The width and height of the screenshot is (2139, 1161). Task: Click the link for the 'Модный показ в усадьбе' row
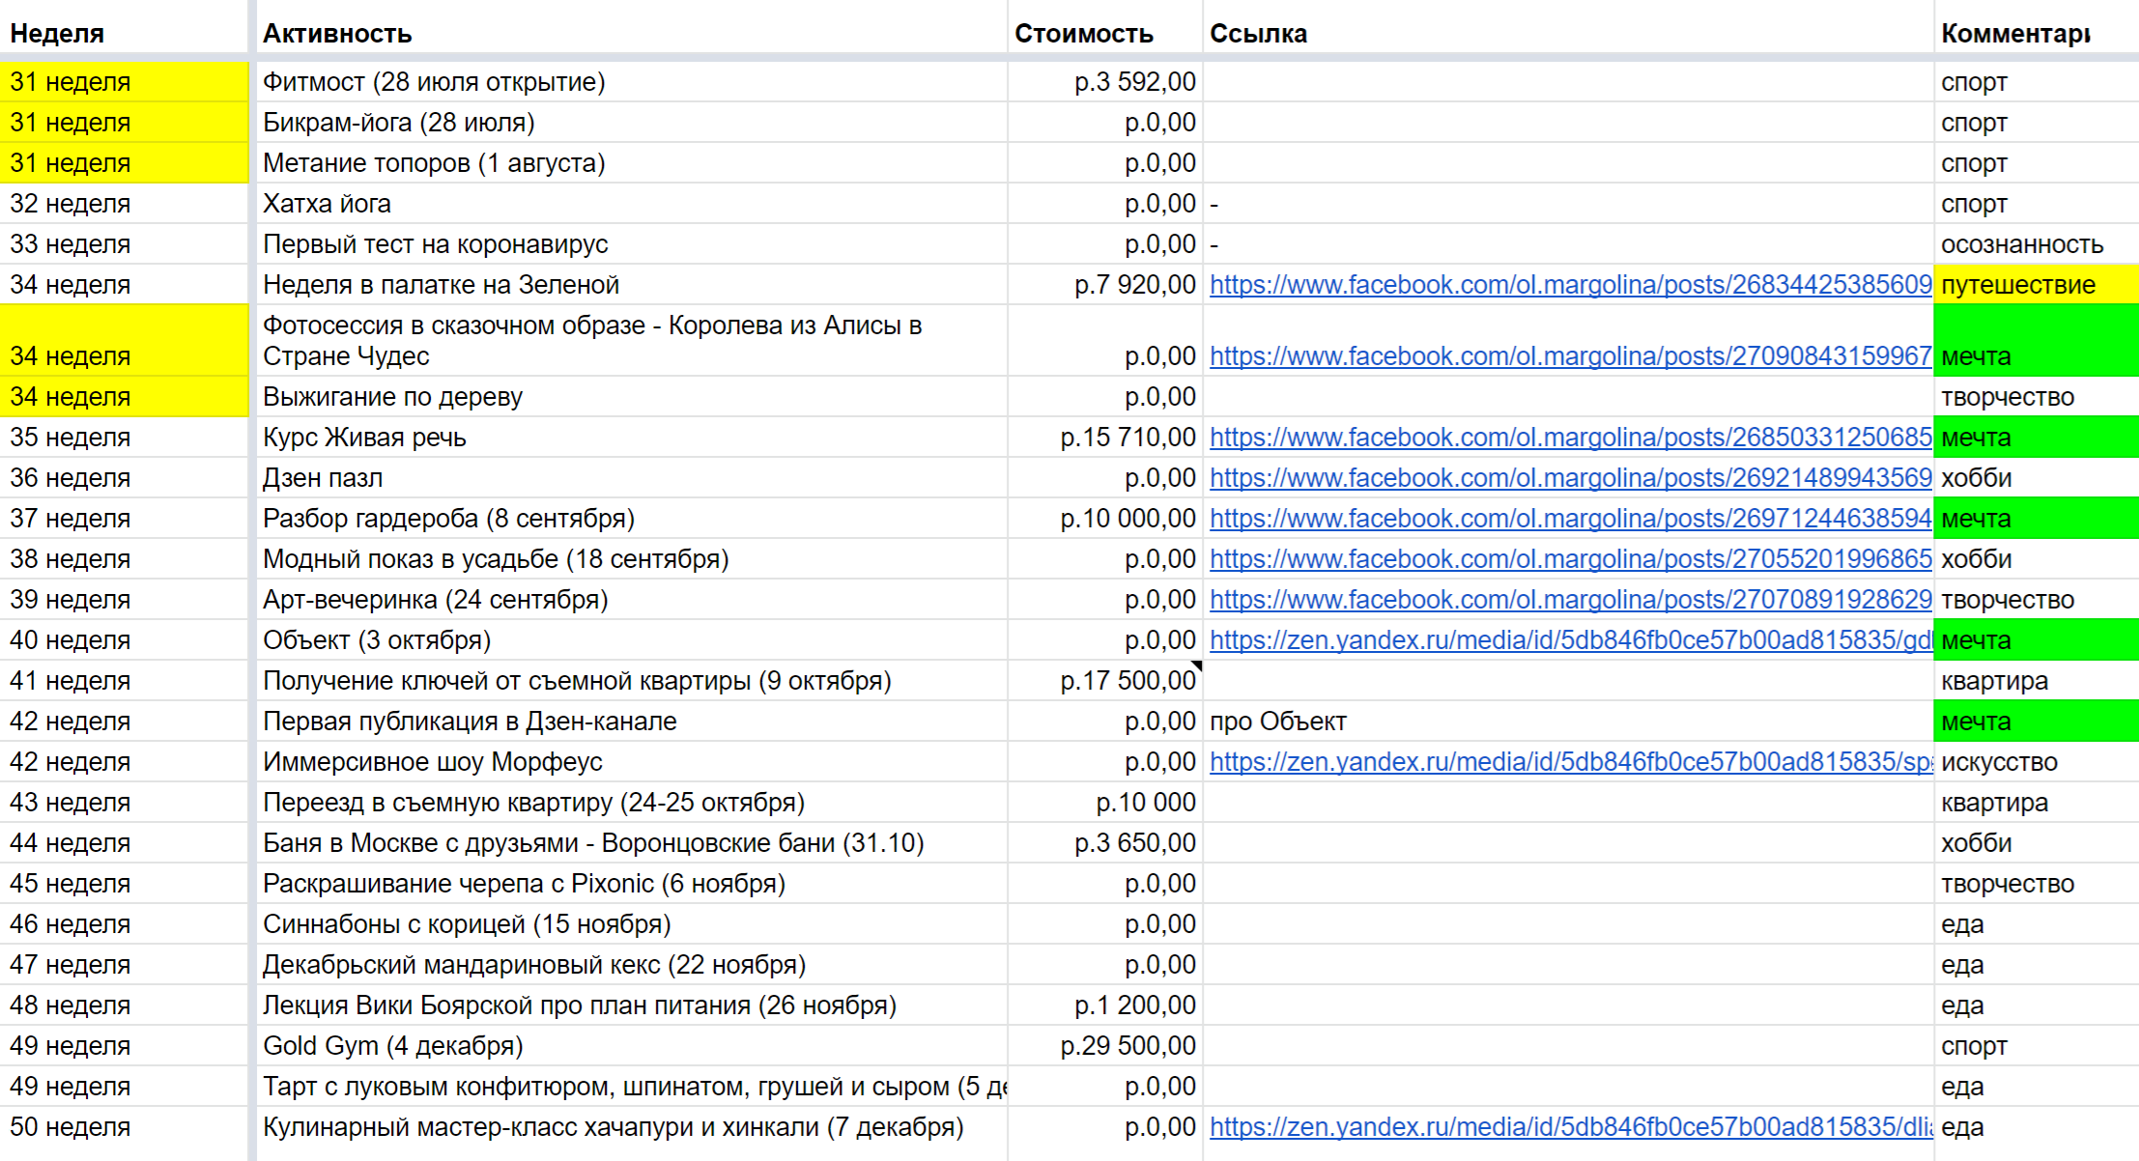point(1570,559)
